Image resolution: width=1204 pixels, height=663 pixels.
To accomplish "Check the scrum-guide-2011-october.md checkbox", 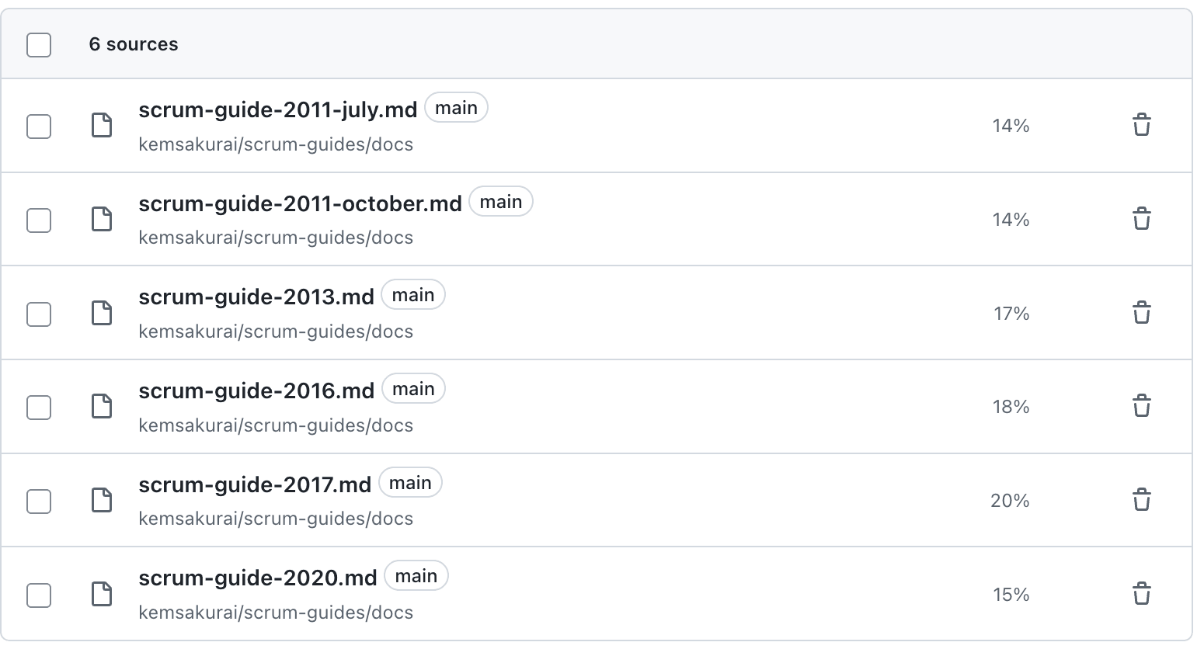I will tap(38, 220).
